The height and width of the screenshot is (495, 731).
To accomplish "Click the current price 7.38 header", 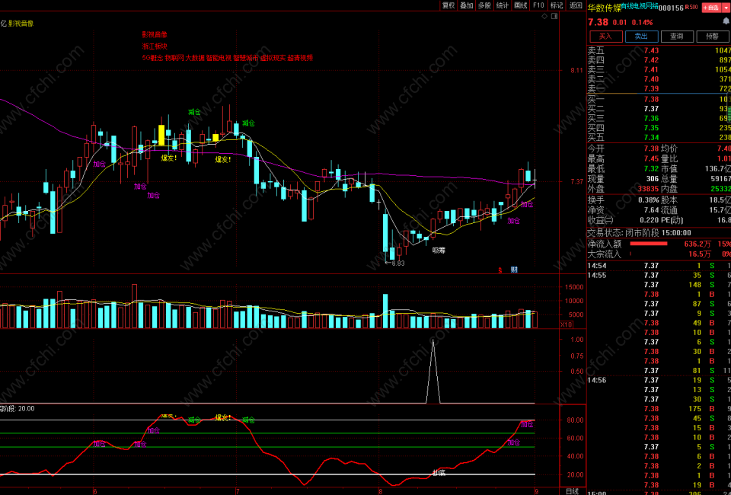I will tap(599, 22).
